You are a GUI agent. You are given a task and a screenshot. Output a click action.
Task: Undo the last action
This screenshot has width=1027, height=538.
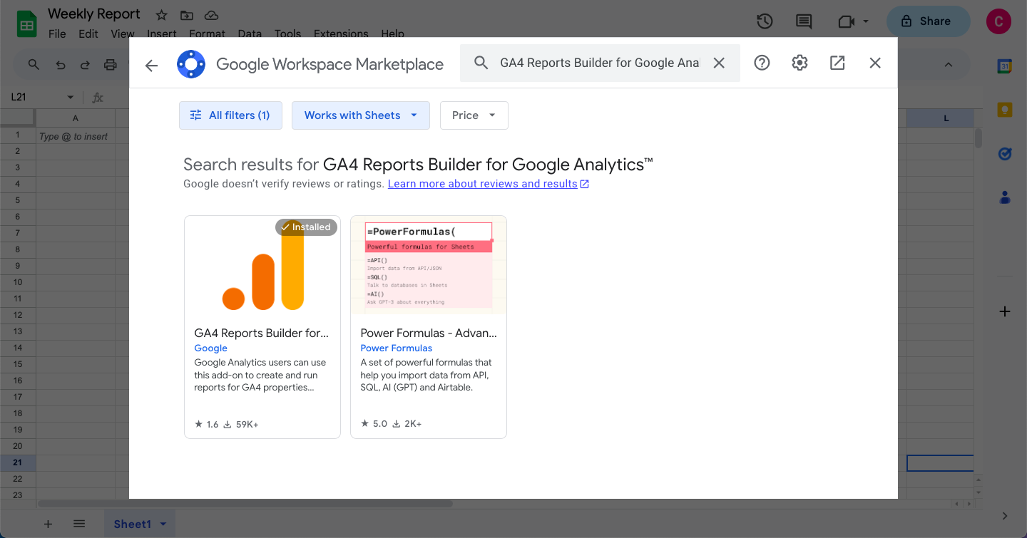pos(61,65)
